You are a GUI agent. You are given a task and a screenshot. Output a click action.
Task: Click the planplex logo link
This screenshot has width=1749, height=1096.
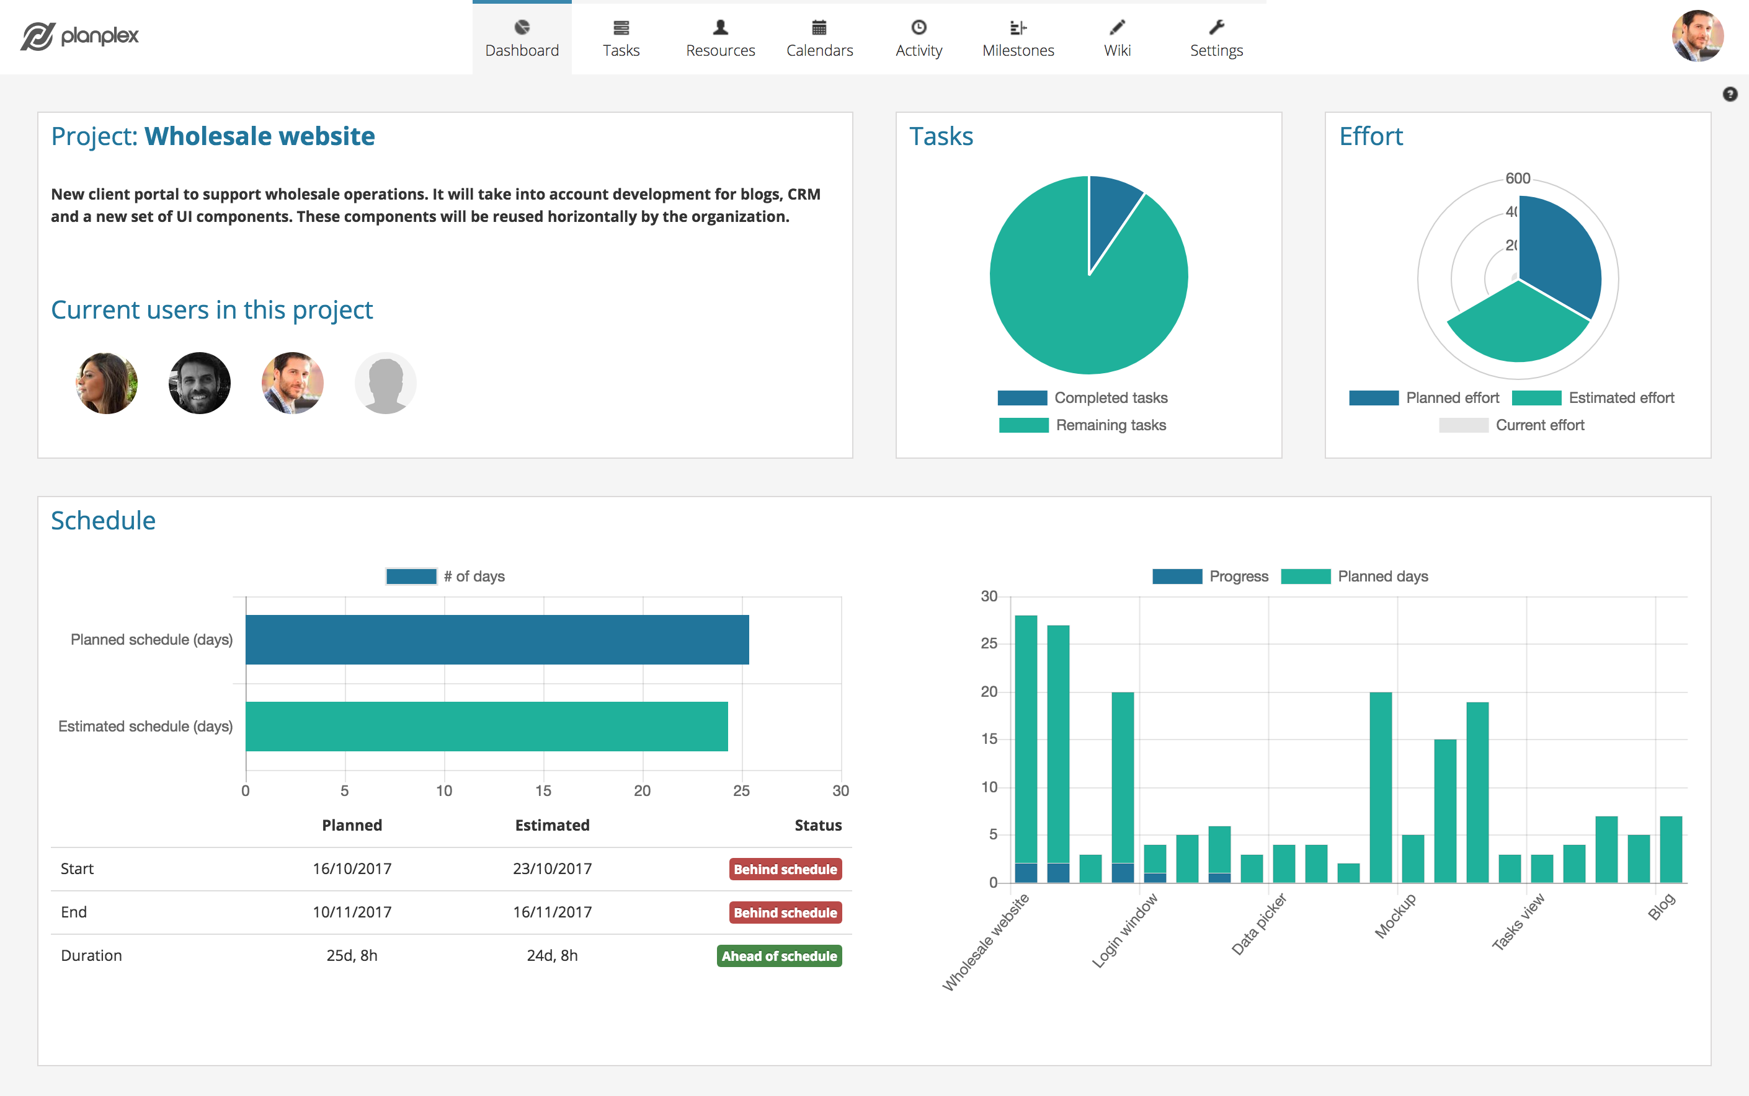80,35
